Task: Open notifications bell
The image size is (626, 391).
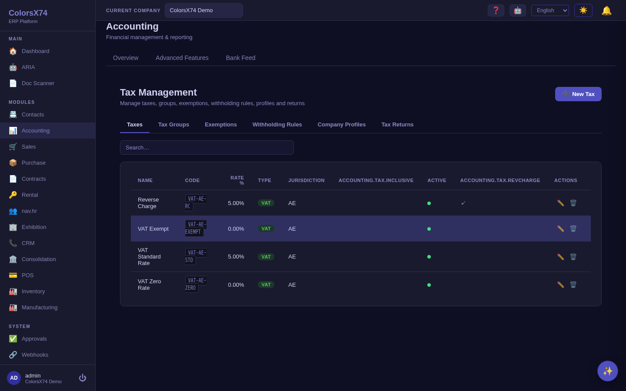Action: tap(606, 10)
